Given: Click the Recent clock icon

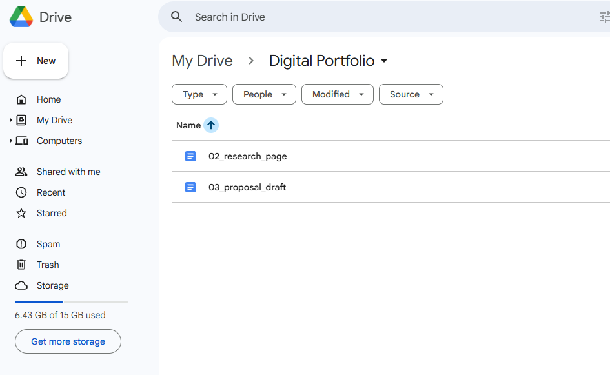Looking at the screenshot, I should coord(21,192).
